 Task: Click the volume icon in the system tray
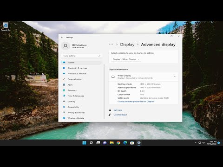(203, 143)
